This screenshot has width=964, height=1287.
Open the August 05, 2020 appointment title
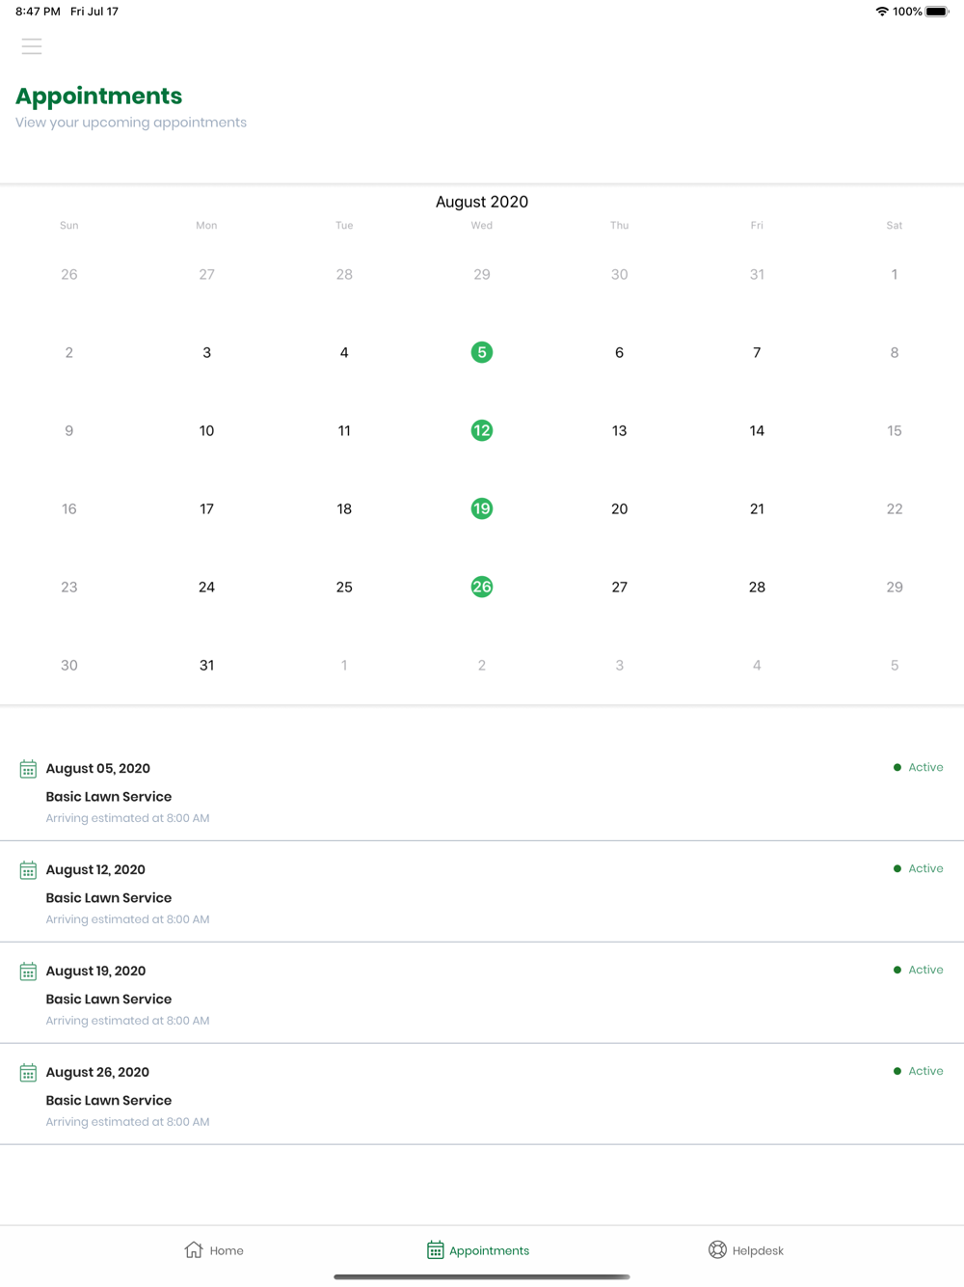point(98,768)
